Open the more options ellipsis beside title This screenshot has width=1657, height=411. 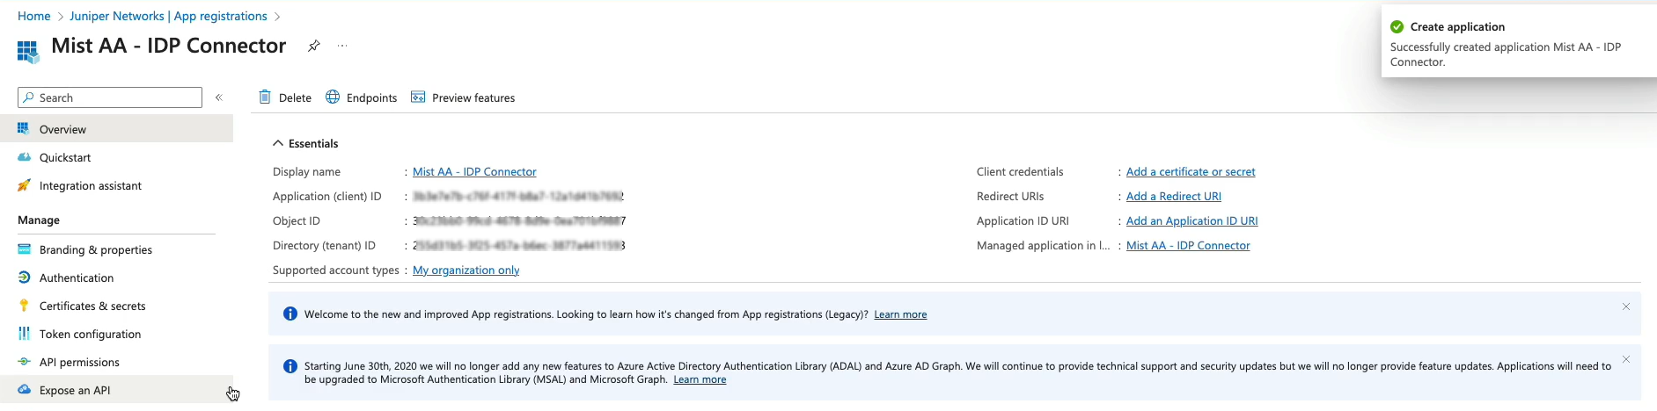[342, 46]
